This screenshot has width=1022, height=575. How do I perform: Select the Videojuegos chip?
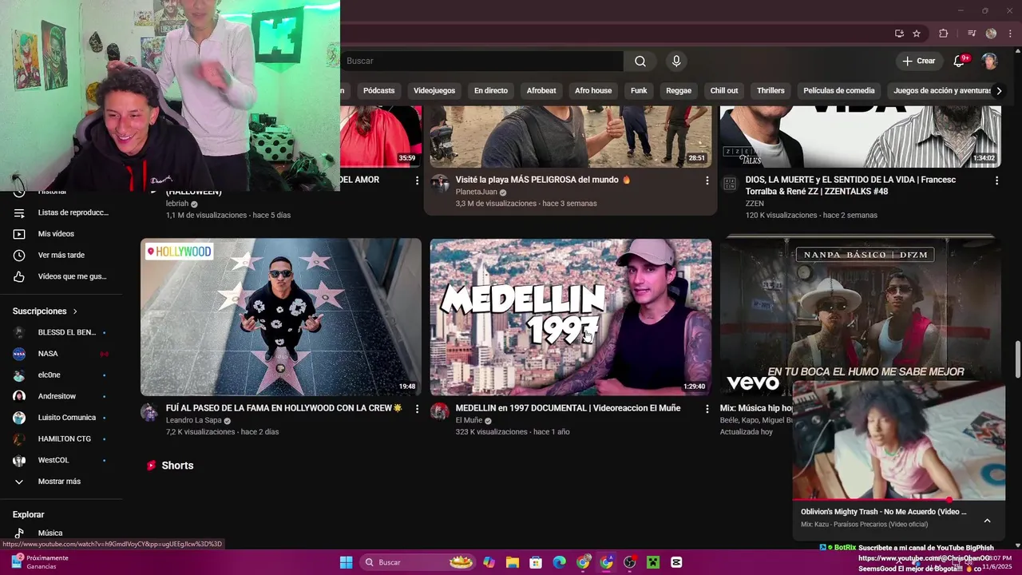click(434, 91)
